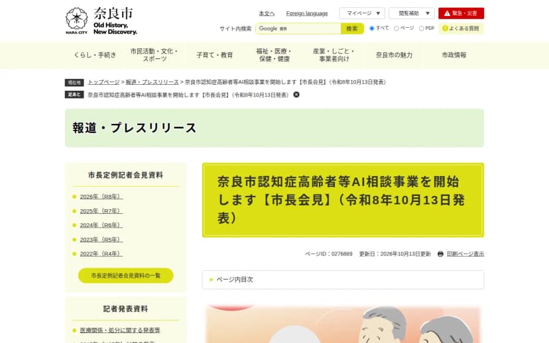549x343 pixels.
Task: Select the PDF search radio button
Action: pos(422,28)
